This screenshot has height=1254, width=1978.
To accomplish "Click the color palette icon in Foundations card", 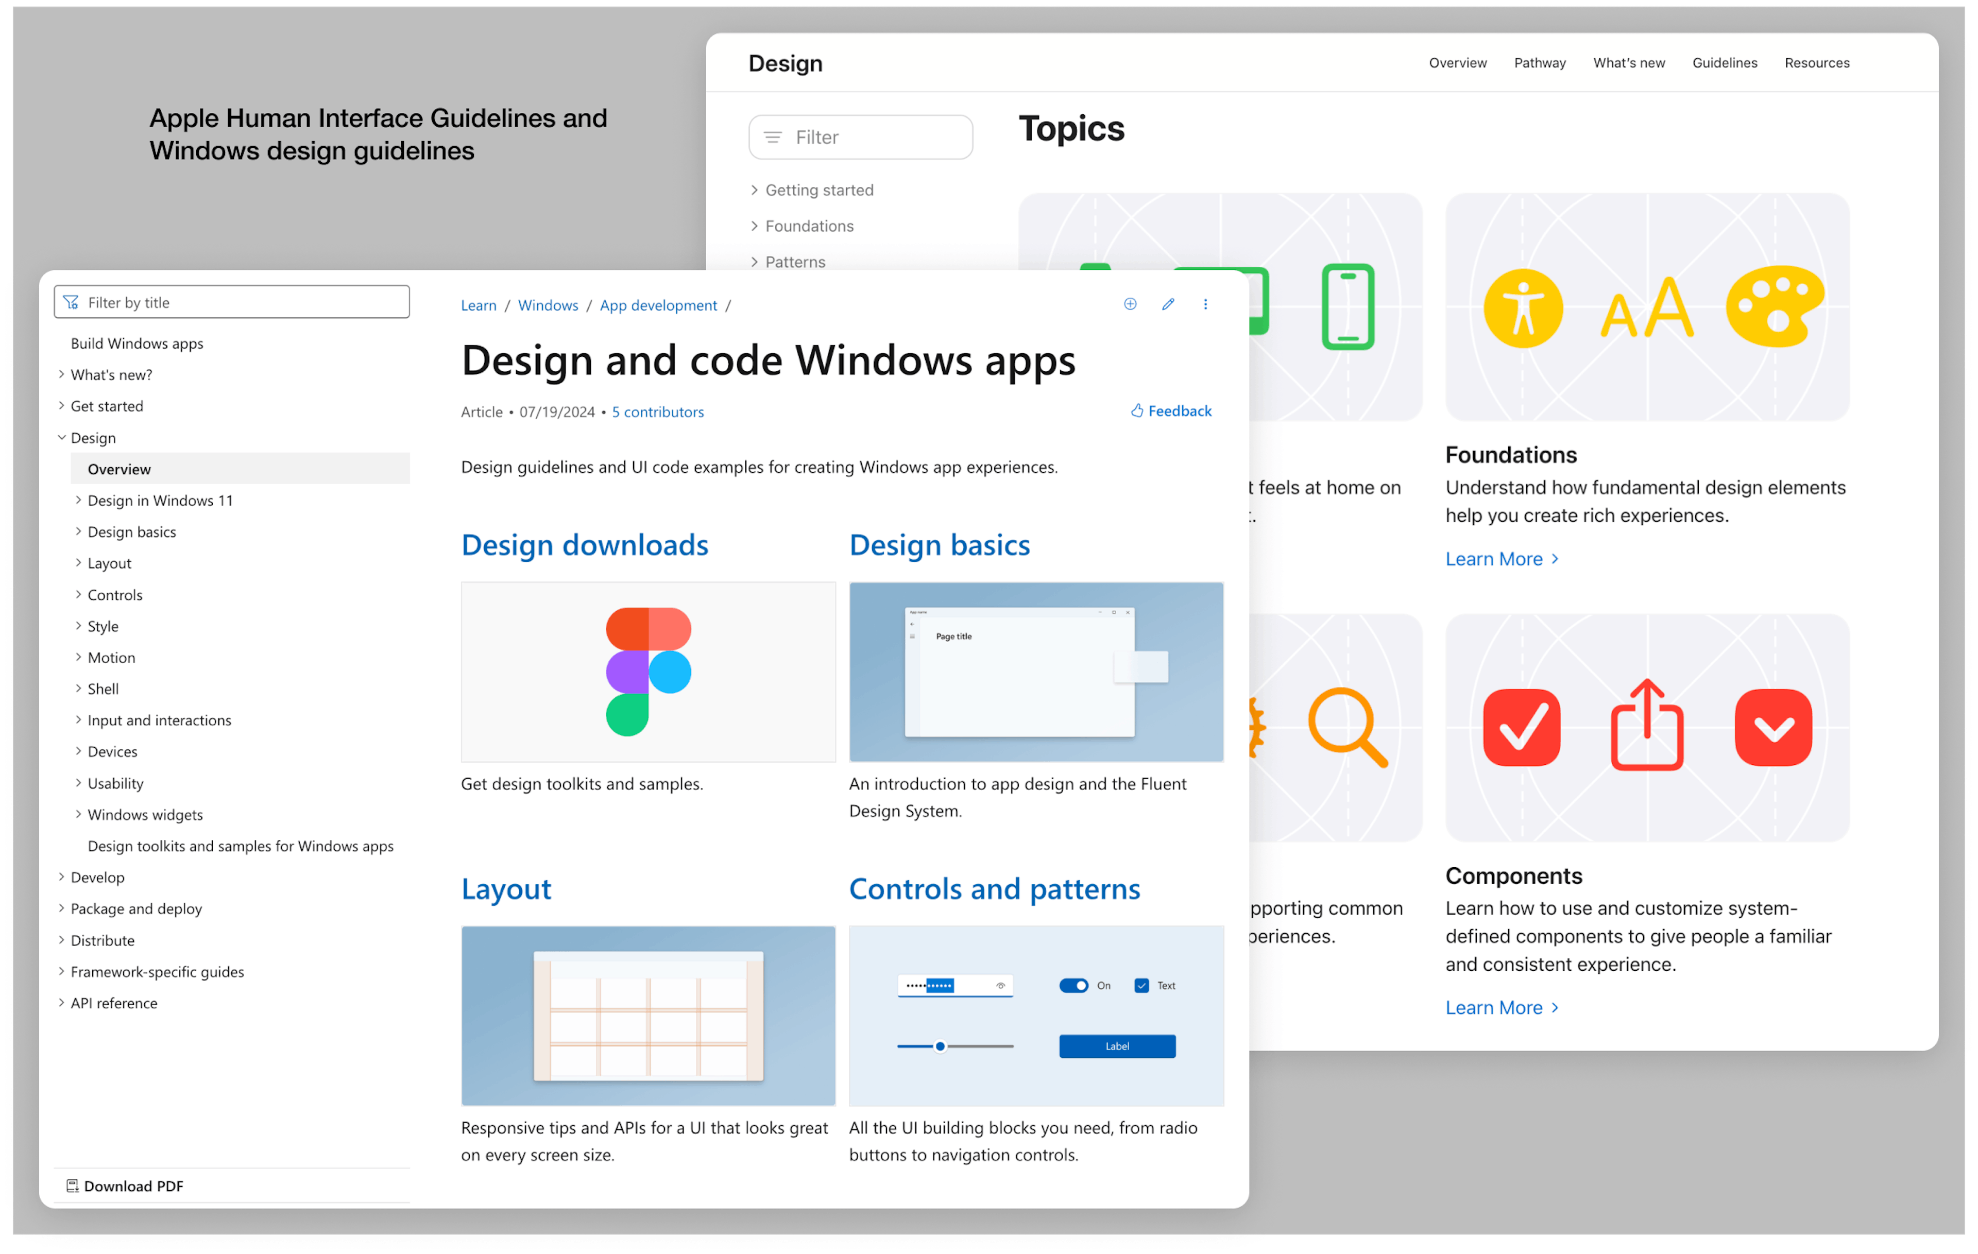I will pyautogui.click(x=1775, y=306).
